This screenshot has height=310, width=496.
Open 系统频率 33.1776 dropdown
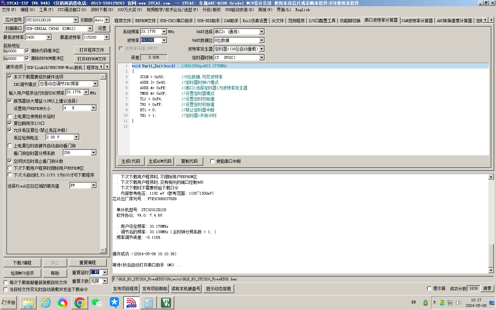point(164,32)
